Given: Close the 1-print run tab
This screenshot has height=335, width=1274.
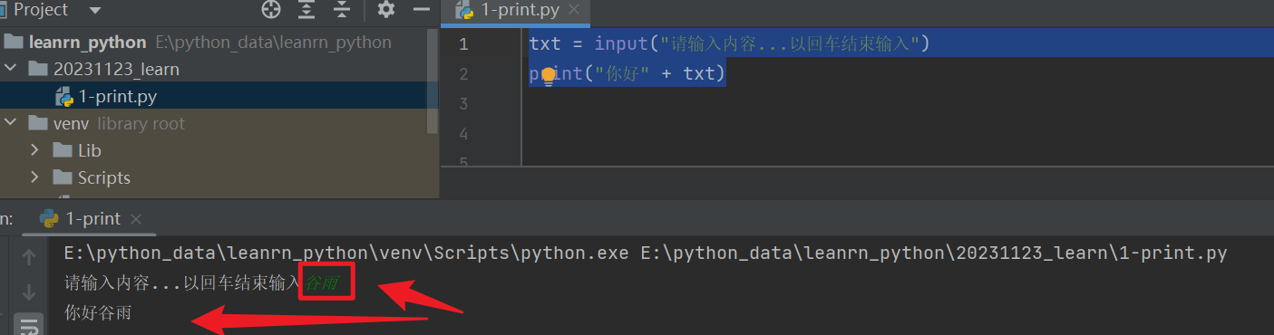Looking at the screenshot, I should (x=136, y=219).
